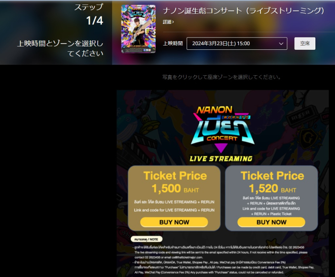
Task: Click the ステップ 1/4 step indicator
Action: 89,14
